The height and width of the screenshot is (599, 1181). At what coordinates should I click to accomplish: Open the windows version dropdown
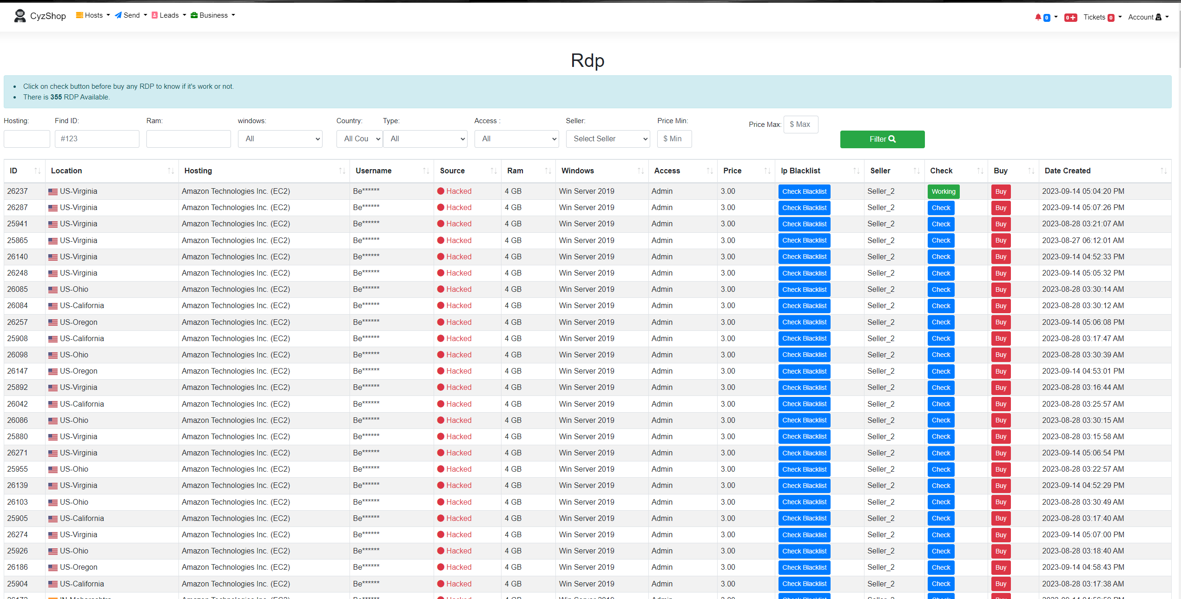[x=280, y=138]
